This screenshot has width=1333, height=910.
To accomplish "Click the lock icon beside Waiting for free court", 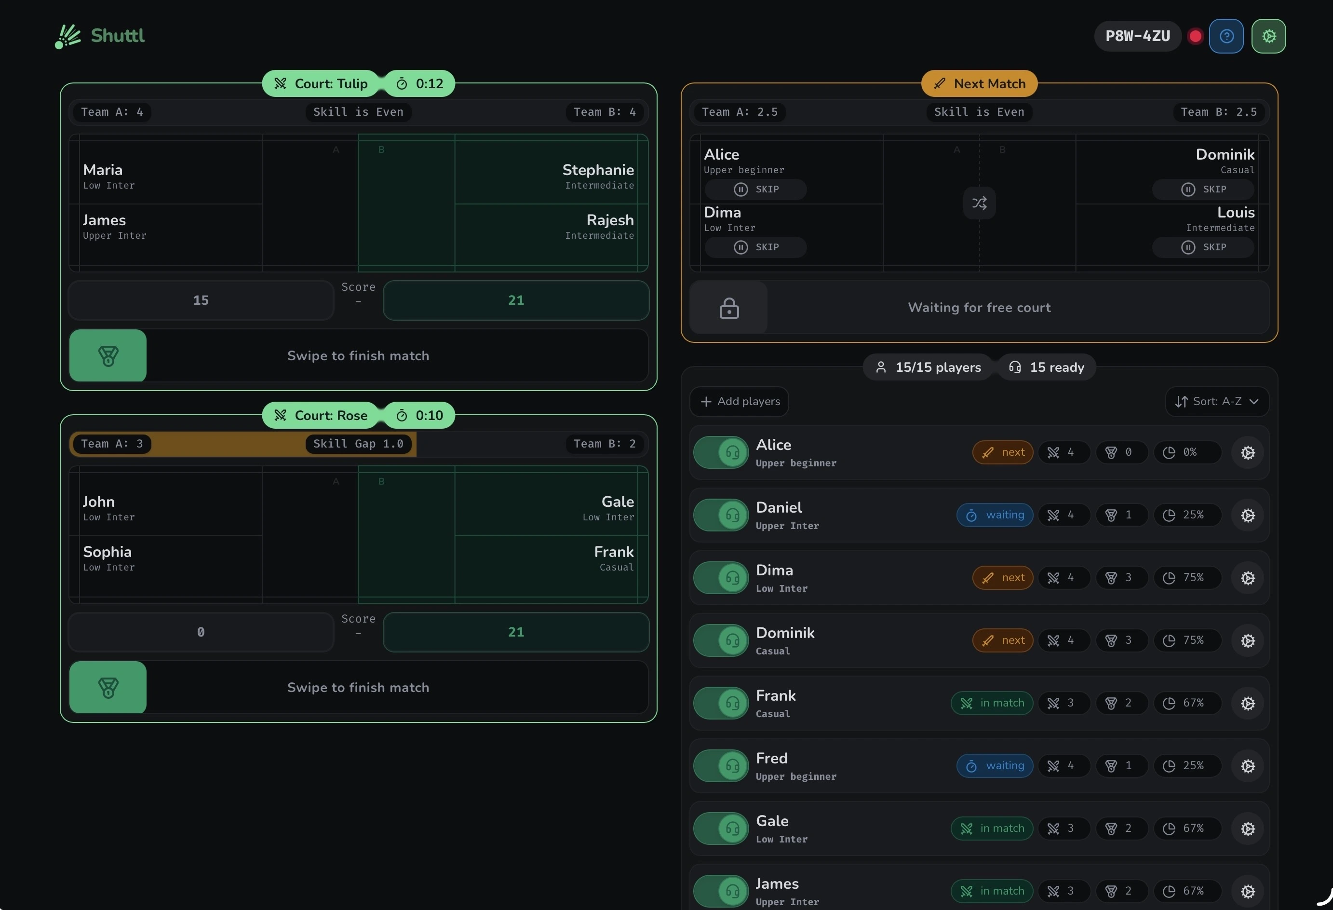I will pyautogui.click(x=728, y=308).
